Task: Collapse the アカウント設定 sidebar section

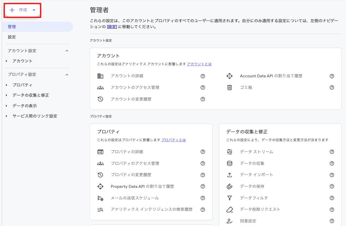Action: click(67, 51)
